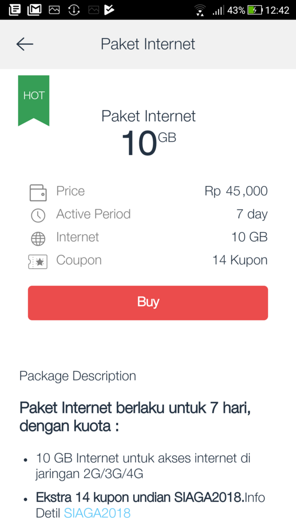Open the news notification icon in status bar
The height and width of the screenshot is (526, 296).
(14, 10)
